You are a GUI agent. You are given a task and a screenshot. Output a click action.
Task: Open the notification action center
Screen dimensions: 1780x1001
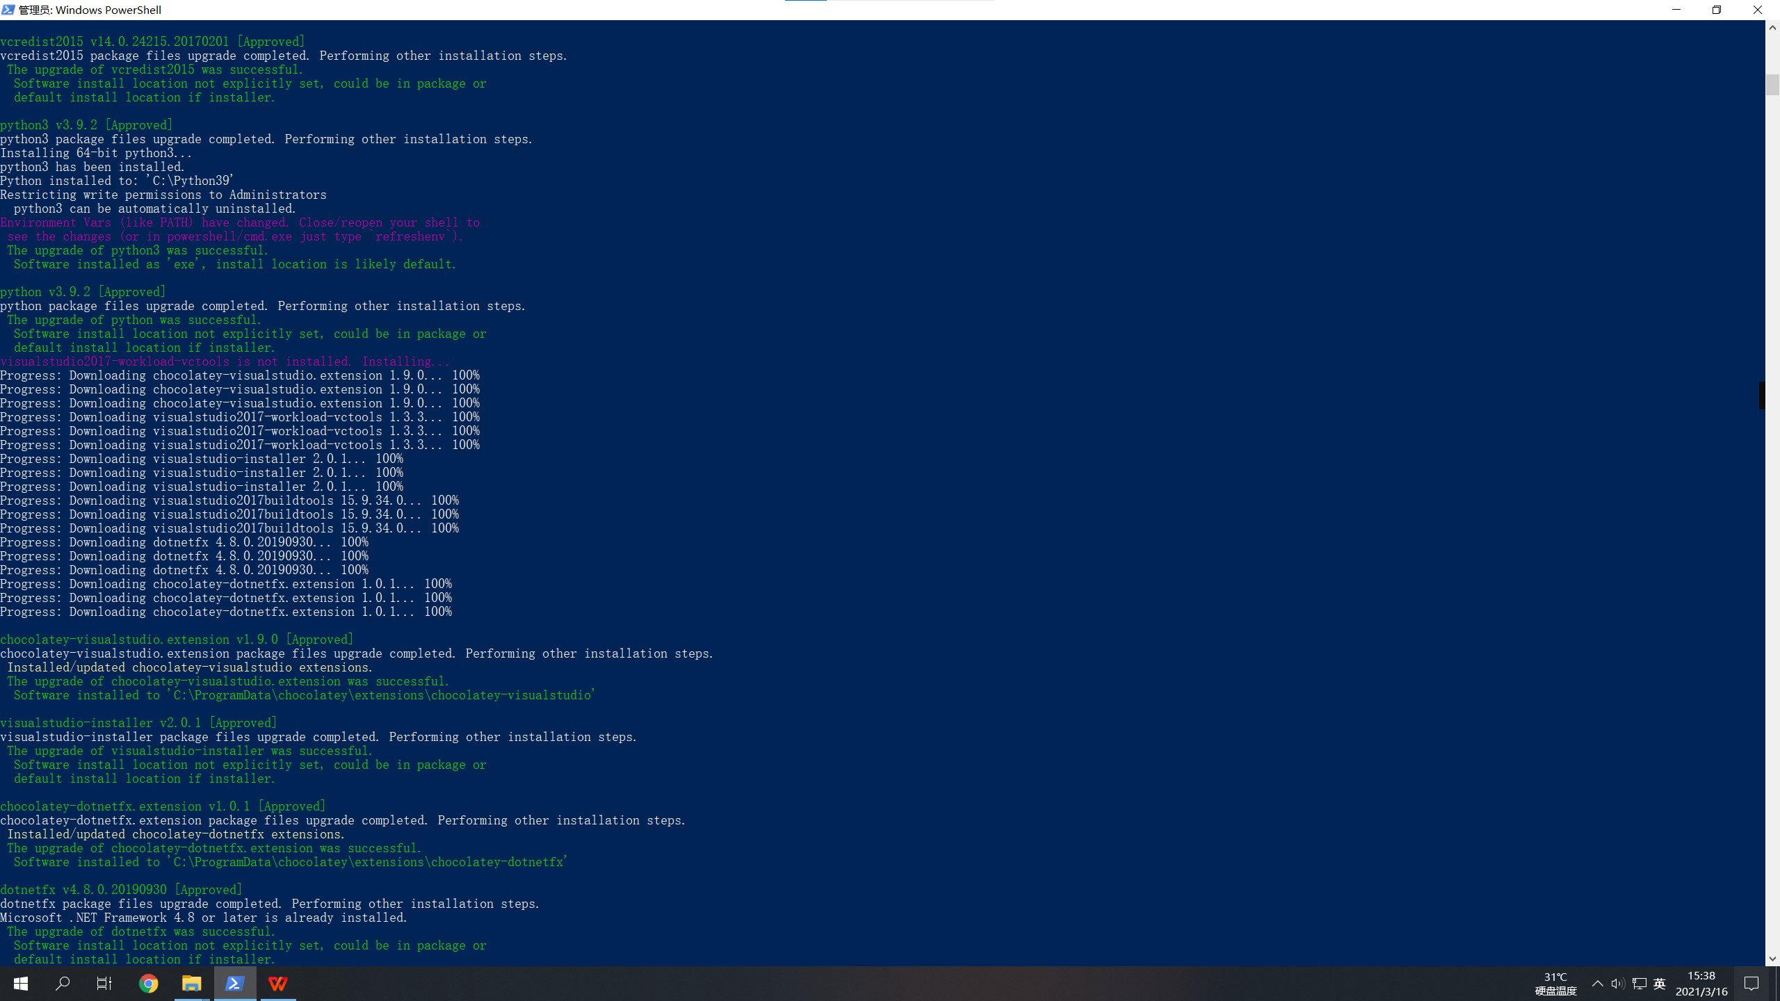pos(1751,984)
